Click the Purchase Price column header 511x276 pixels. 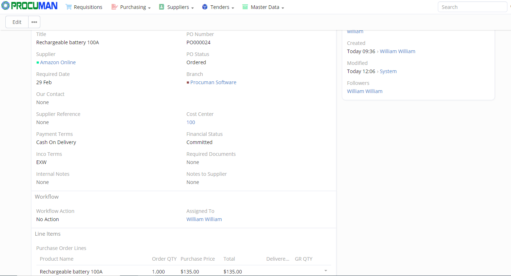pos(198,259)
